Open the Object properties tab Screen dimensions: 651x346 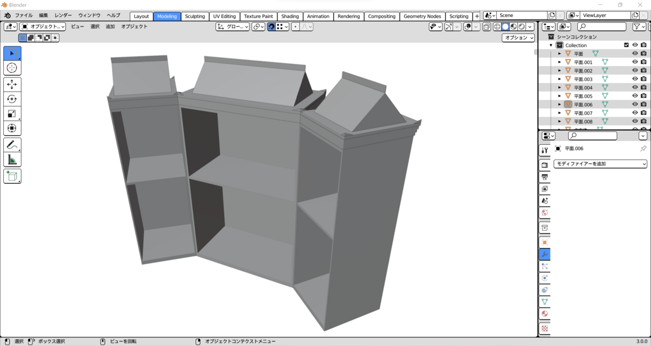545,242
